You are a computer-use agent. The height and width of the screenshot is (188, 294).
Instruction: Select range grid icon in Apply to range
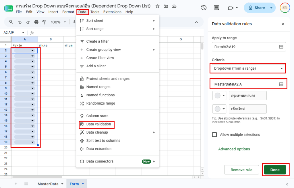click(x=281, y=47)
